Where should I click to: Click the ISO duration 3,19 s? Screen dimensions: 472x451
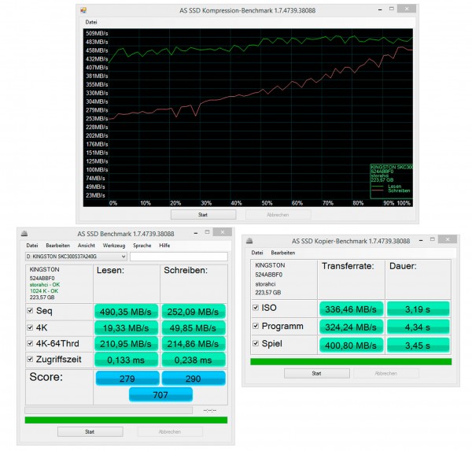tap(419, 309)
